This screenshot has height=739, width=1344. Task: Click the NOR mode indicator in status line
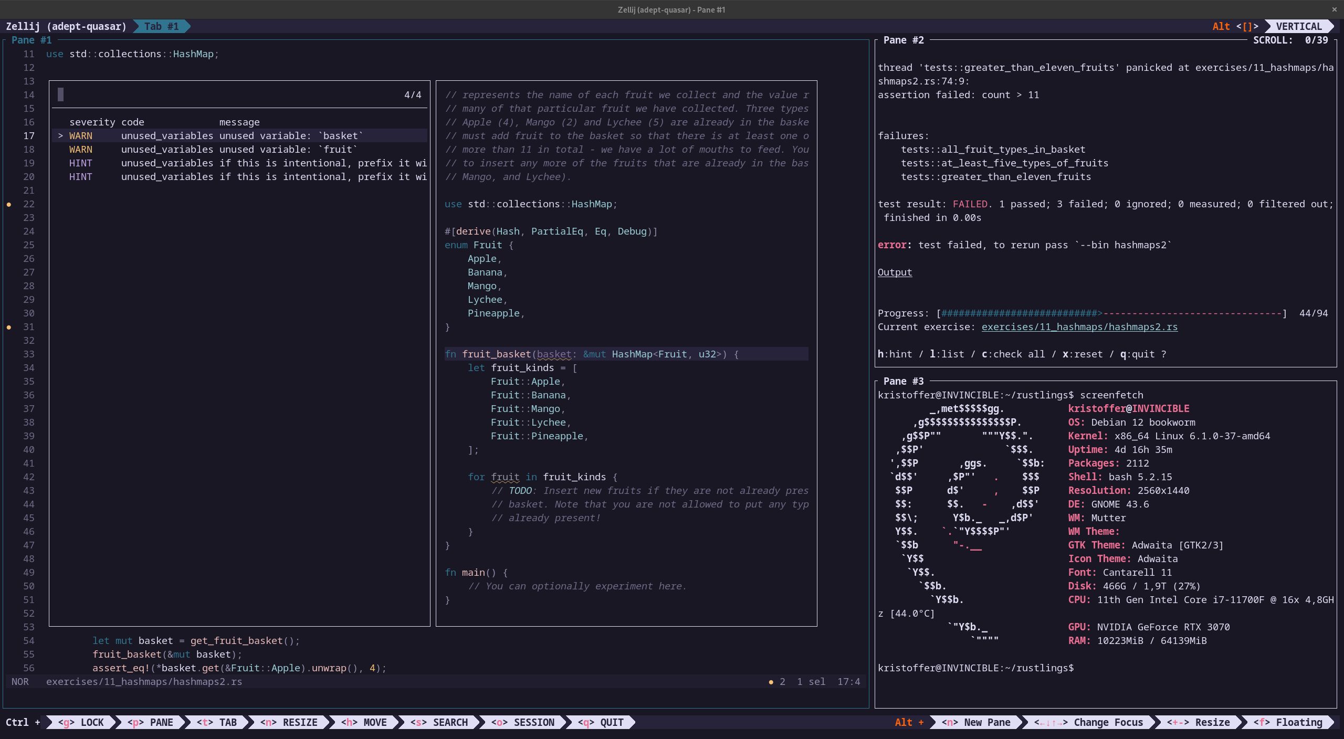[x=20, y=681]
